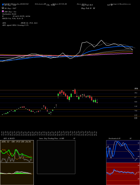Click the tallest red candle at the price peak
140x185 pixels.
coord(75,92)
